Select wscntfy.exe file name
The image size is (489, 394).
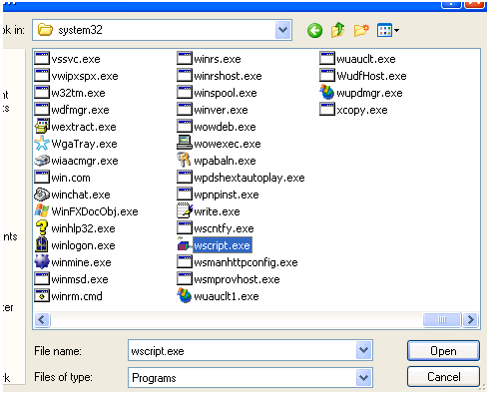pyautogui.click(x=224, y=228)
